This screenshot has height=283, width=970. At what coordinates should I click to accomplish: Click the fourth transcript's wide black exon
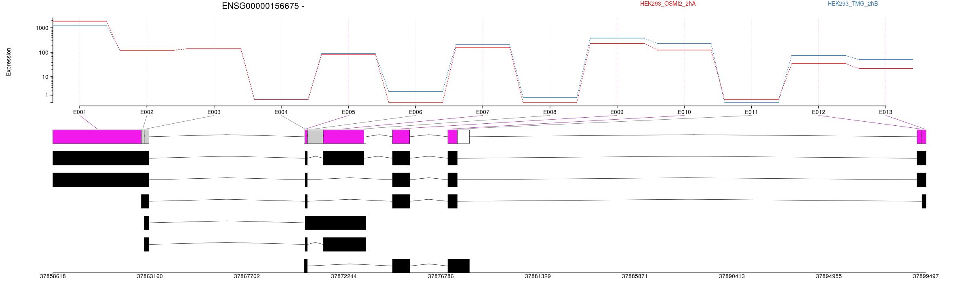tap(335, 223)
